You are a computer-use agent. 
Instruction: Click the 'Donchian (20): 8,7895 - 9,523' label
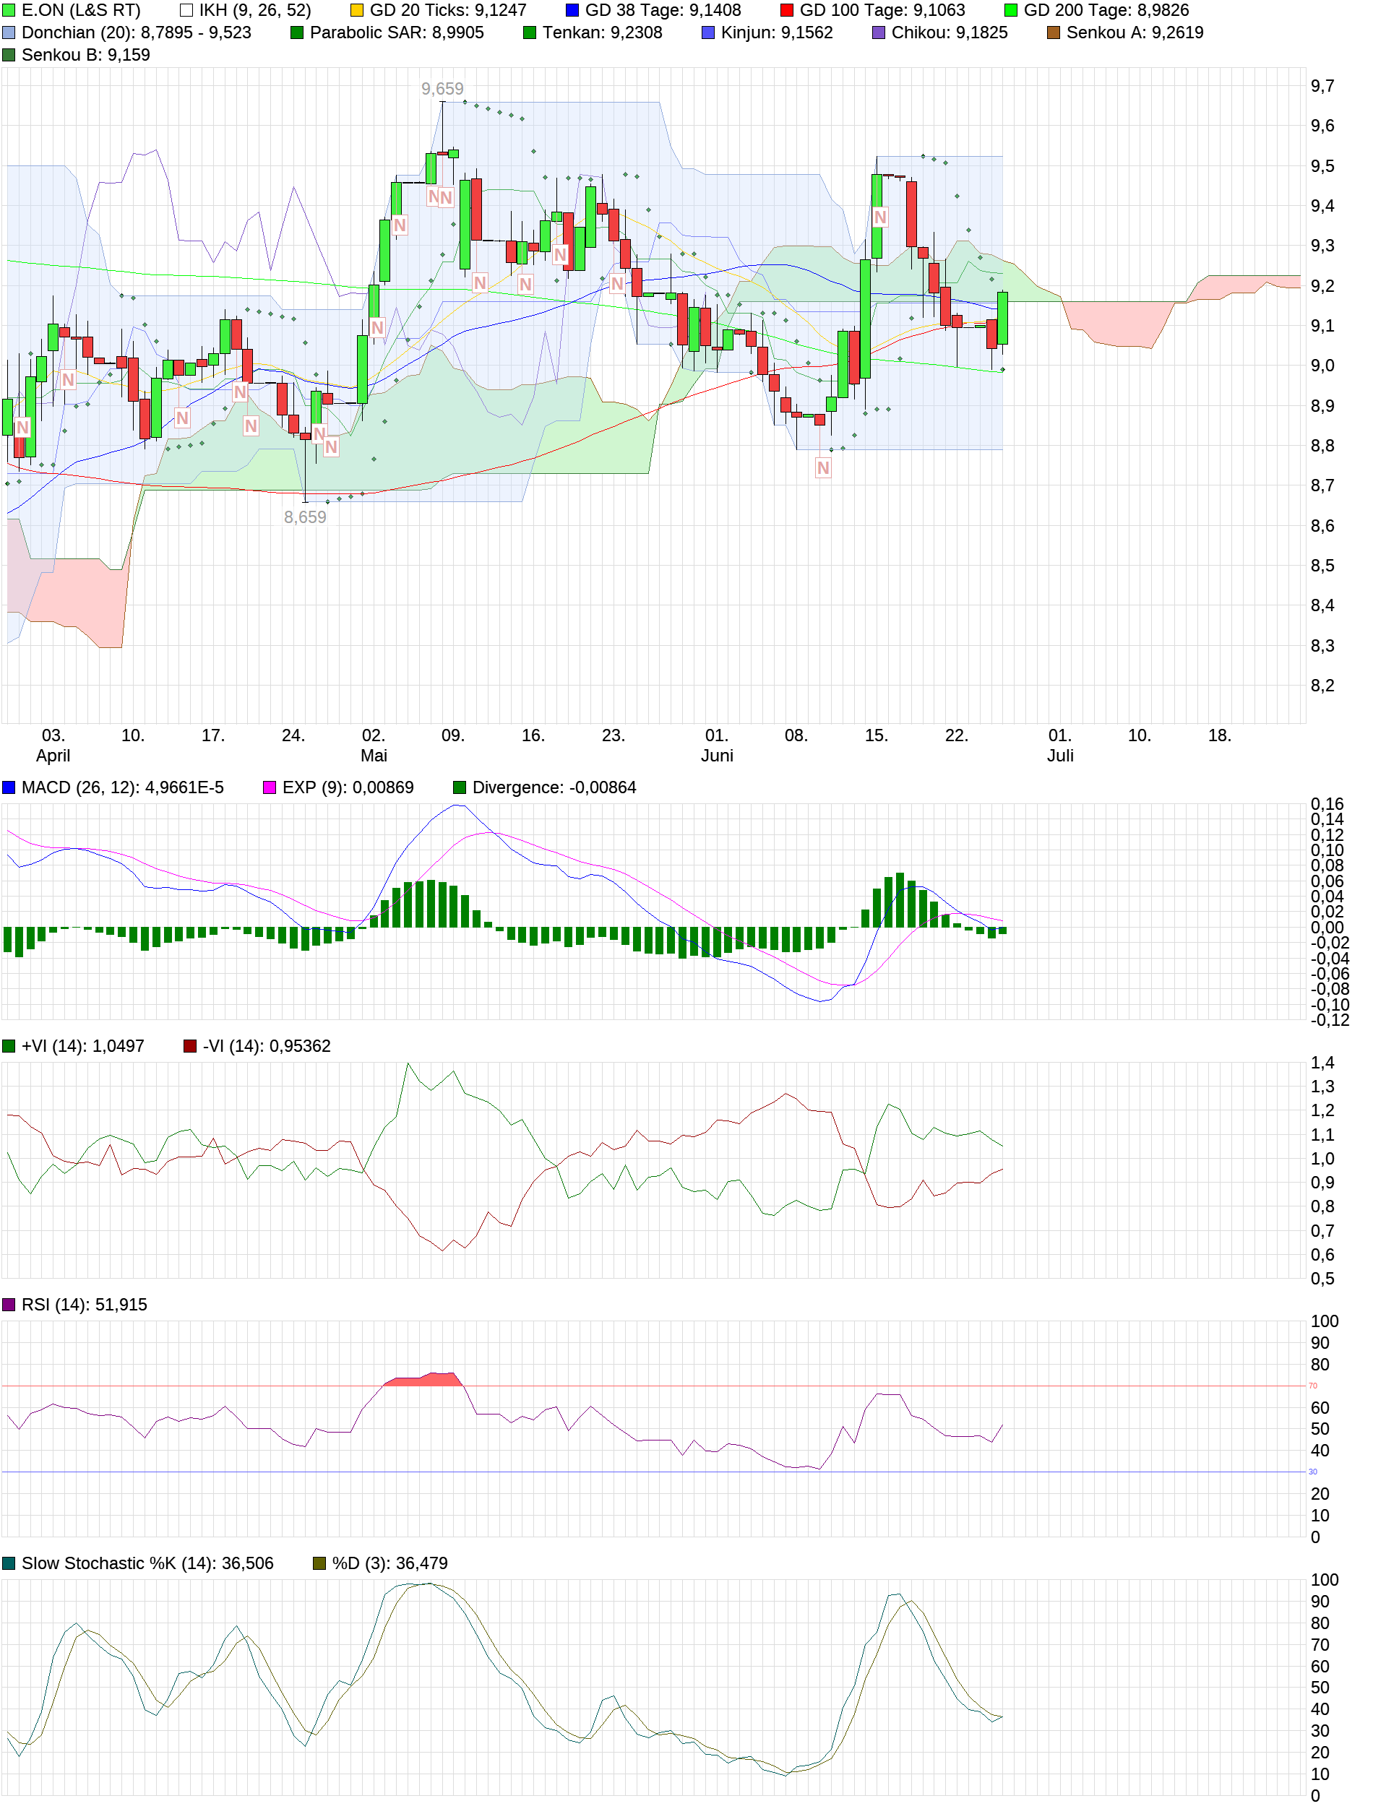[x=136, y=33]
